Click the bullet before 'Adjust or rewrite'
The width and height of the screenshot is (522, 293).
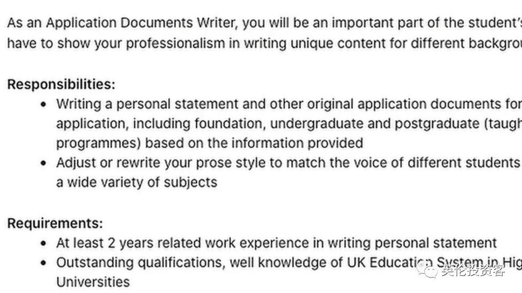[x=44, y=163]
